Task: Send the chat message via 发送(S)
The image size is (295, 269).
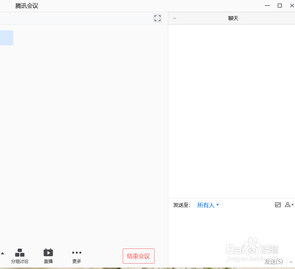Action: click(x=273, y=262)
